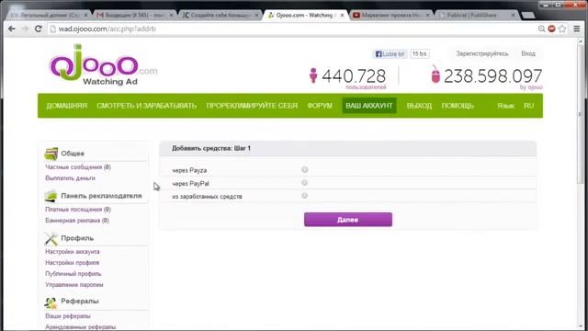
Task: Open the ФОРУМ menu item
Action: [x=320, y=106]
